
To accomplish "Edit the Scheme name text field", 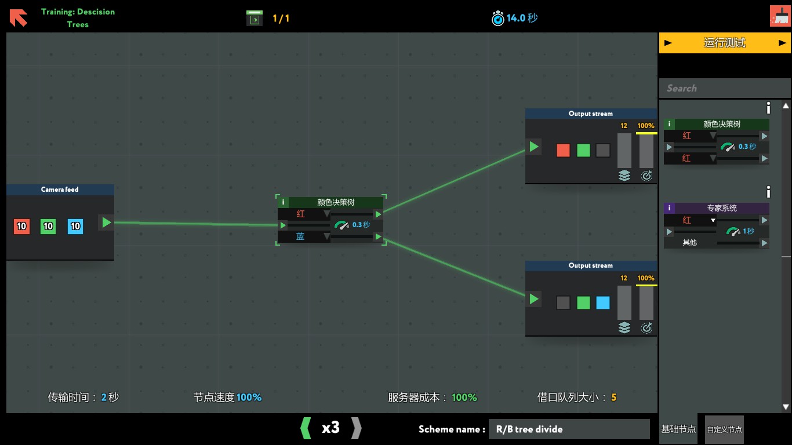I will [x=569, y=429].
